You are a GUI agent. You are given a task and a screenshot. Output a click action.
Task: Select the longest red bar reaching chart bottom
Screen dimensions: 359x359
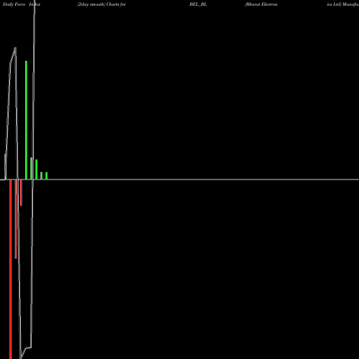(x=11, y=269)
